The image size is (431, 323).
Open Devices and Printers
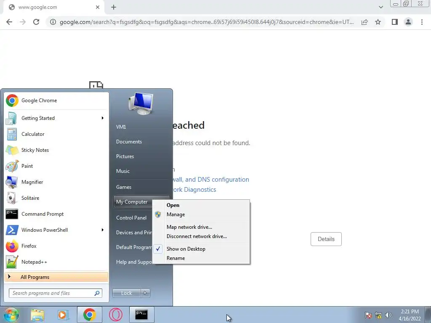click(x=133, y=233)
